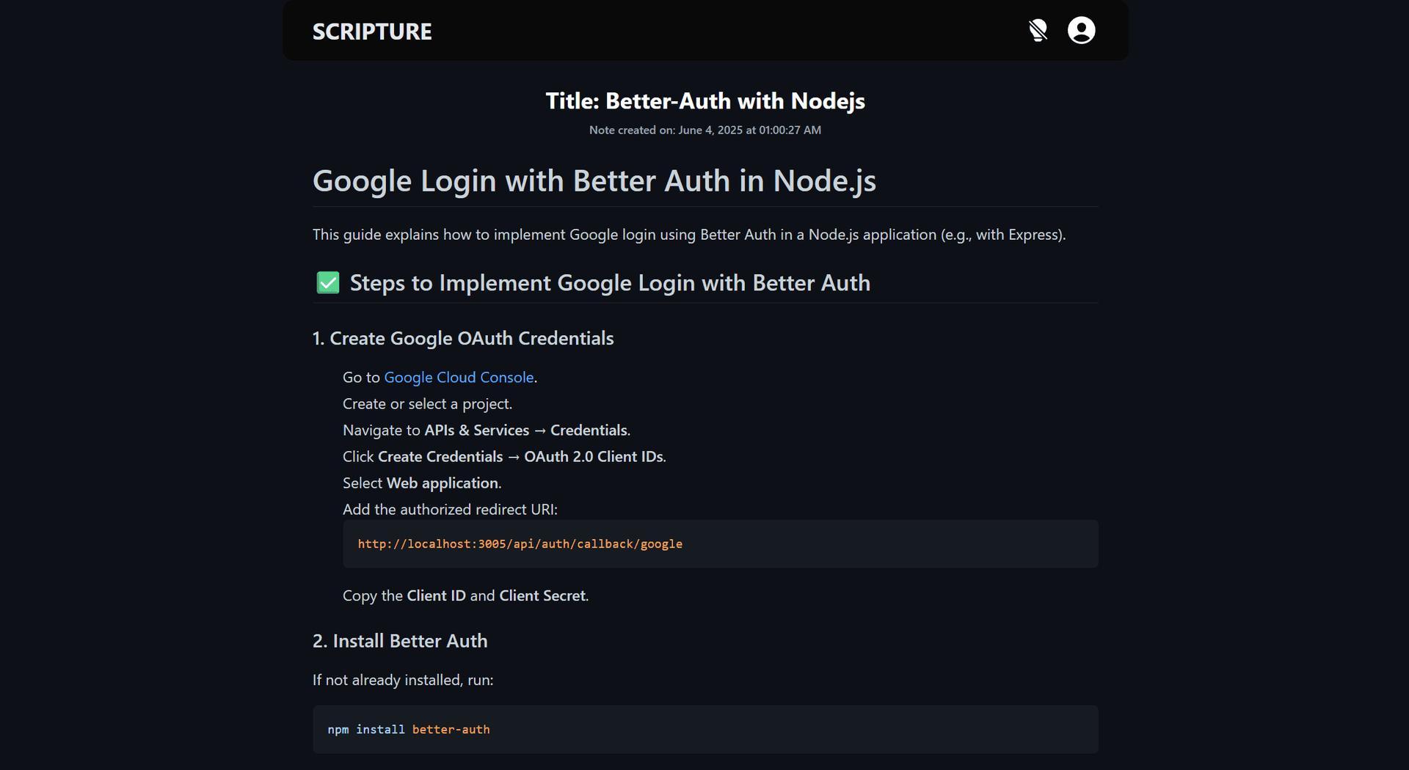1409x770 pixels.
Task: Click 'Client Secret' bold text
Action: [x=542, y=595]
